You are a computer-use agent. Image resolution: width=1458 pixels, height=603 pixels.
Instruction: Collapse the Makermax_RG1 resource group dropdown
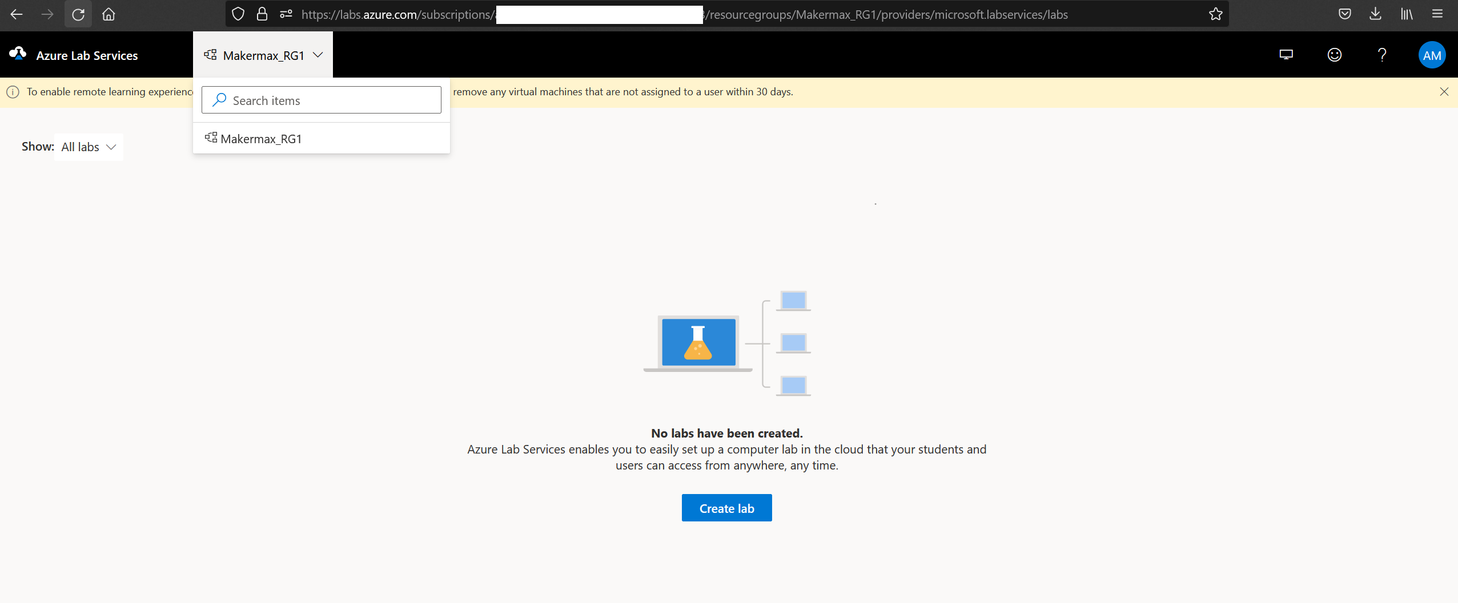[x=263, y=55]
